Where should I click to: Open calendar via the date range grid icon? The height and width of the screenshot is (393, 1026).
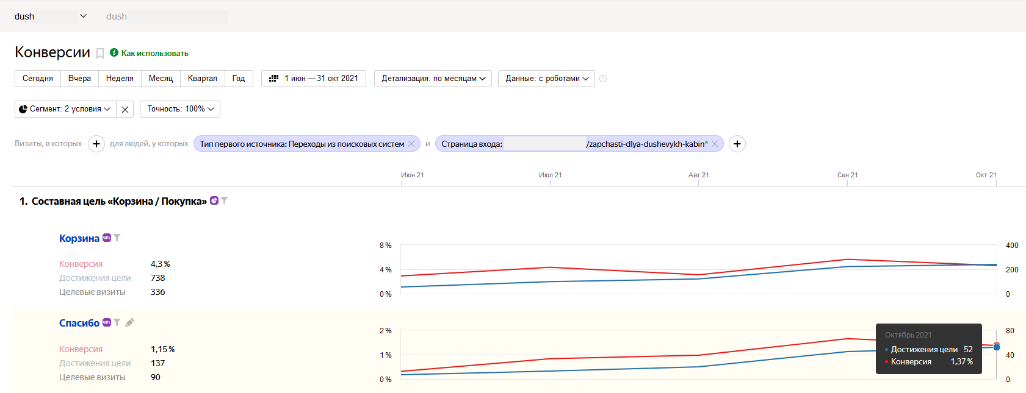tap(274, 79)
